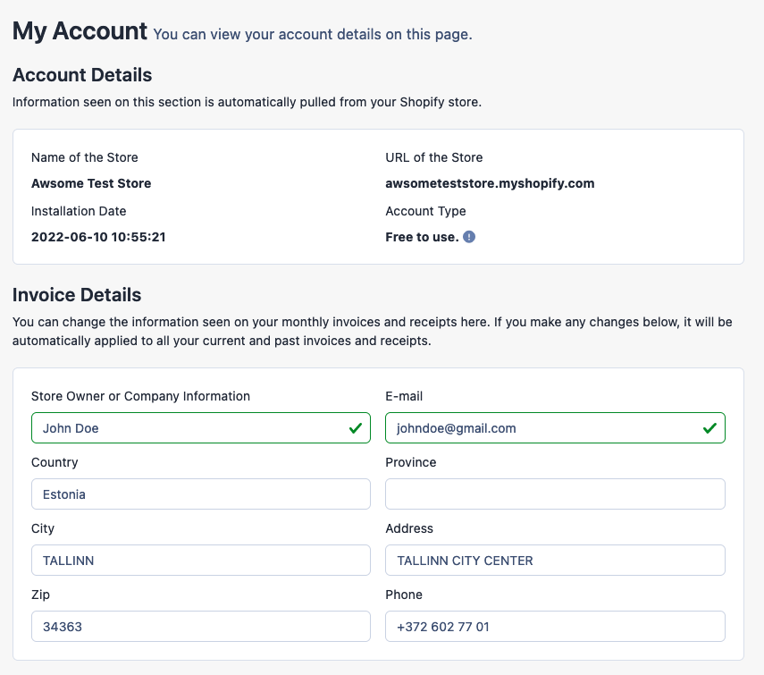Click the Account Details section heading
Screen dimensions: 764x675
tap(82, 75)
